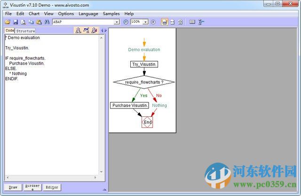The height and width of the screenshot is (196, 301).
Task: Copy the chart with the copy icon
Action: [x=31, y=22]
